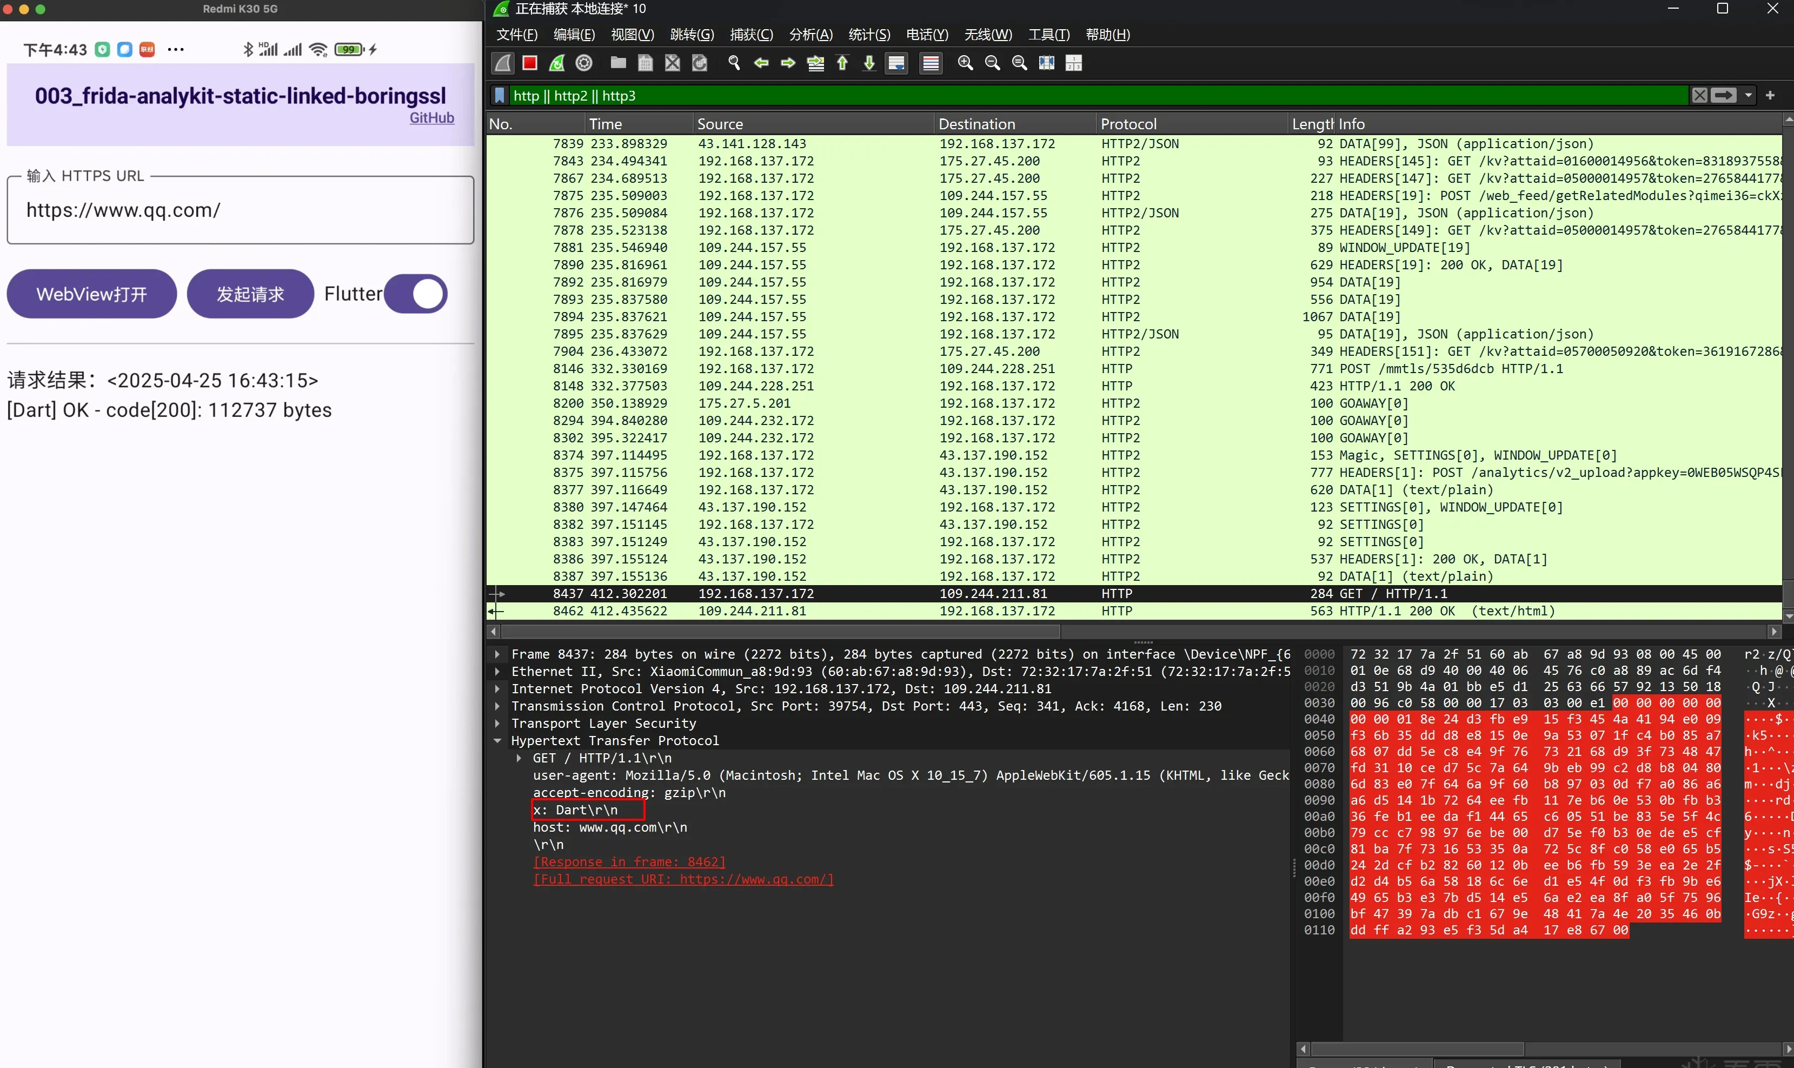Apply the display filter arrow
This screenshot has width=1794, height=1068.
pos(1724,96)
